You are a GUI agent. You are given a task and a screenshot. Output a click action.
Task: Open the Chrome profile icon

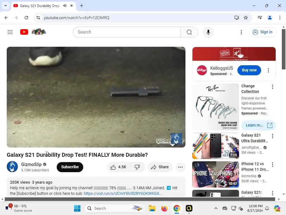(x=270, y=18)
